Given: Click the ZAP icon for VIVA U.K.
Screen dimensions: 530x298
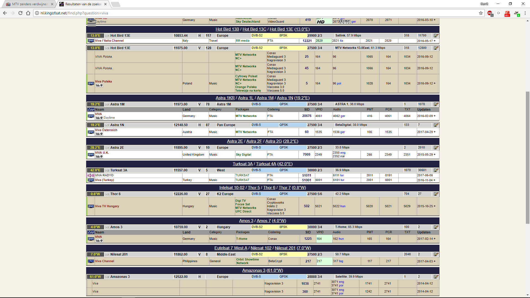Looking at the screenshot, I should (91, 155).
